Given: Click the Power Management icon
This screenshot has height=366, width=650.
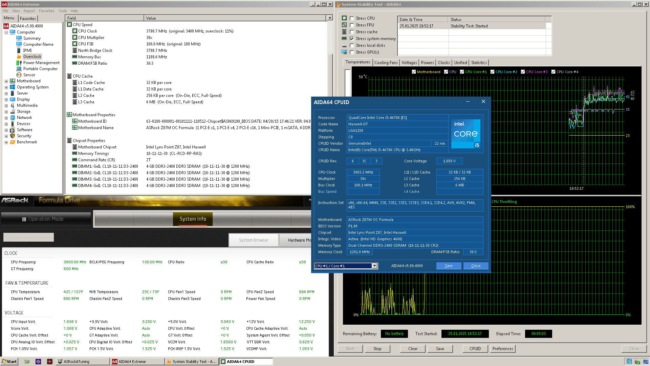Looking at the screenshot, I should 19,63.
